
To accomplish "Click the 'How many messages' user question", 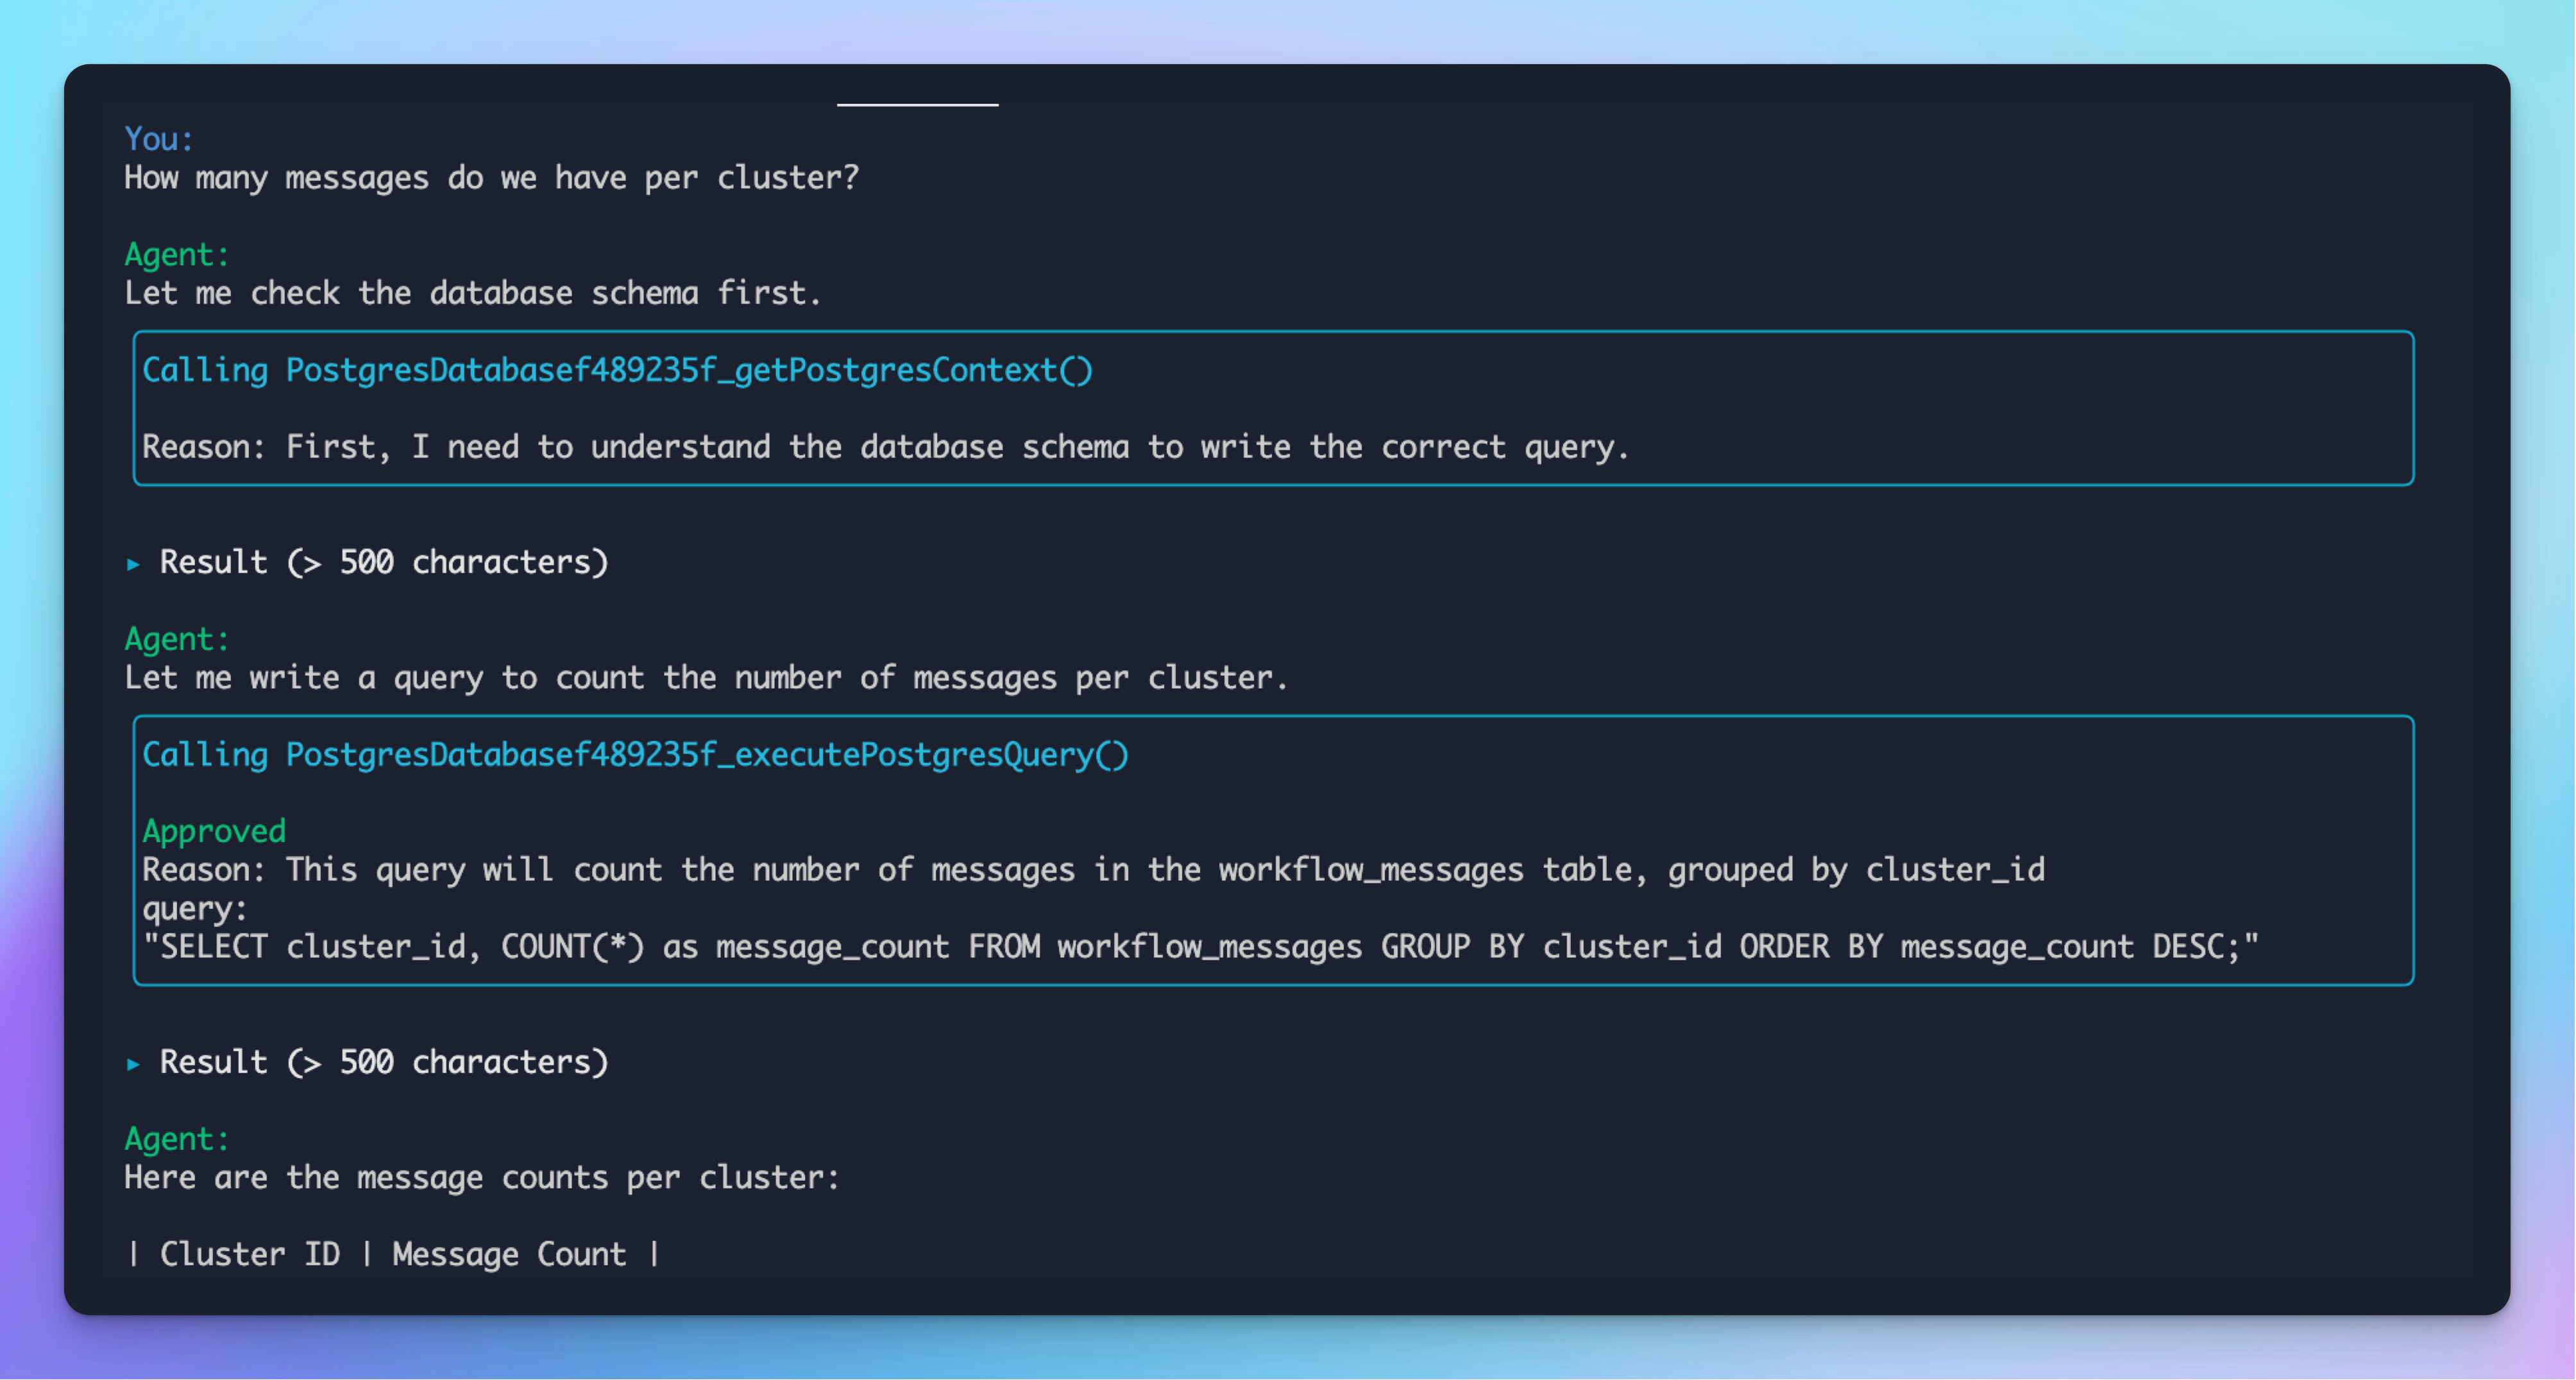I will click(491, 178).
